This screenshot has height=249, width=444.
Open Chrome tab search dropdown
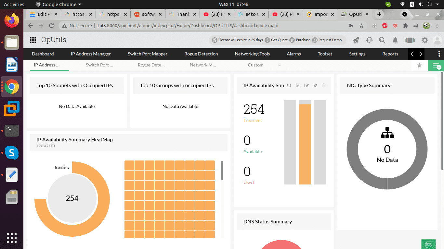[405, 14]
